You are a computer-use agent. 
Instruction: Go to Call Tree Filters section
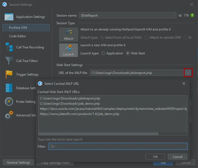point(27,61)
